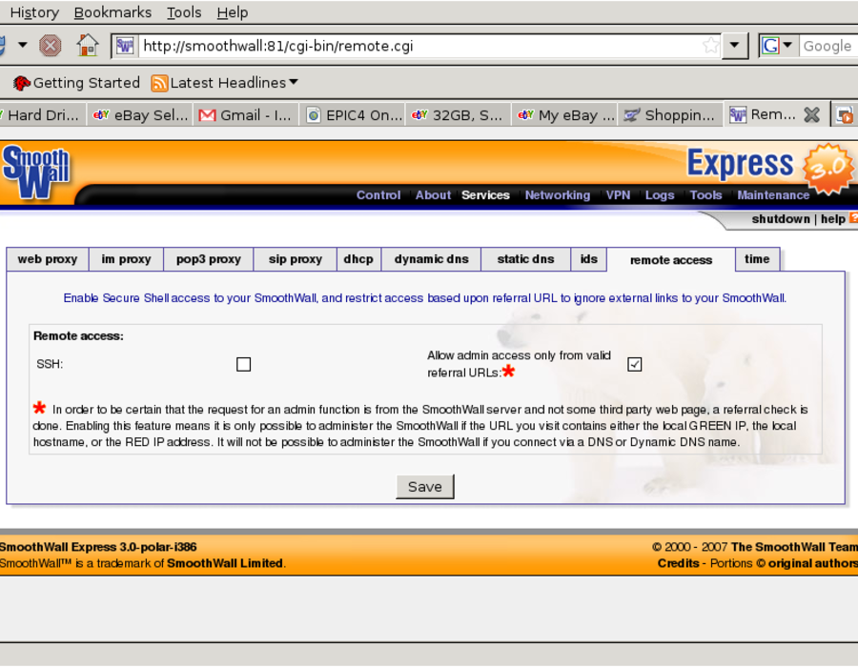Bookmark this page with the star icon

coord(710,46)
